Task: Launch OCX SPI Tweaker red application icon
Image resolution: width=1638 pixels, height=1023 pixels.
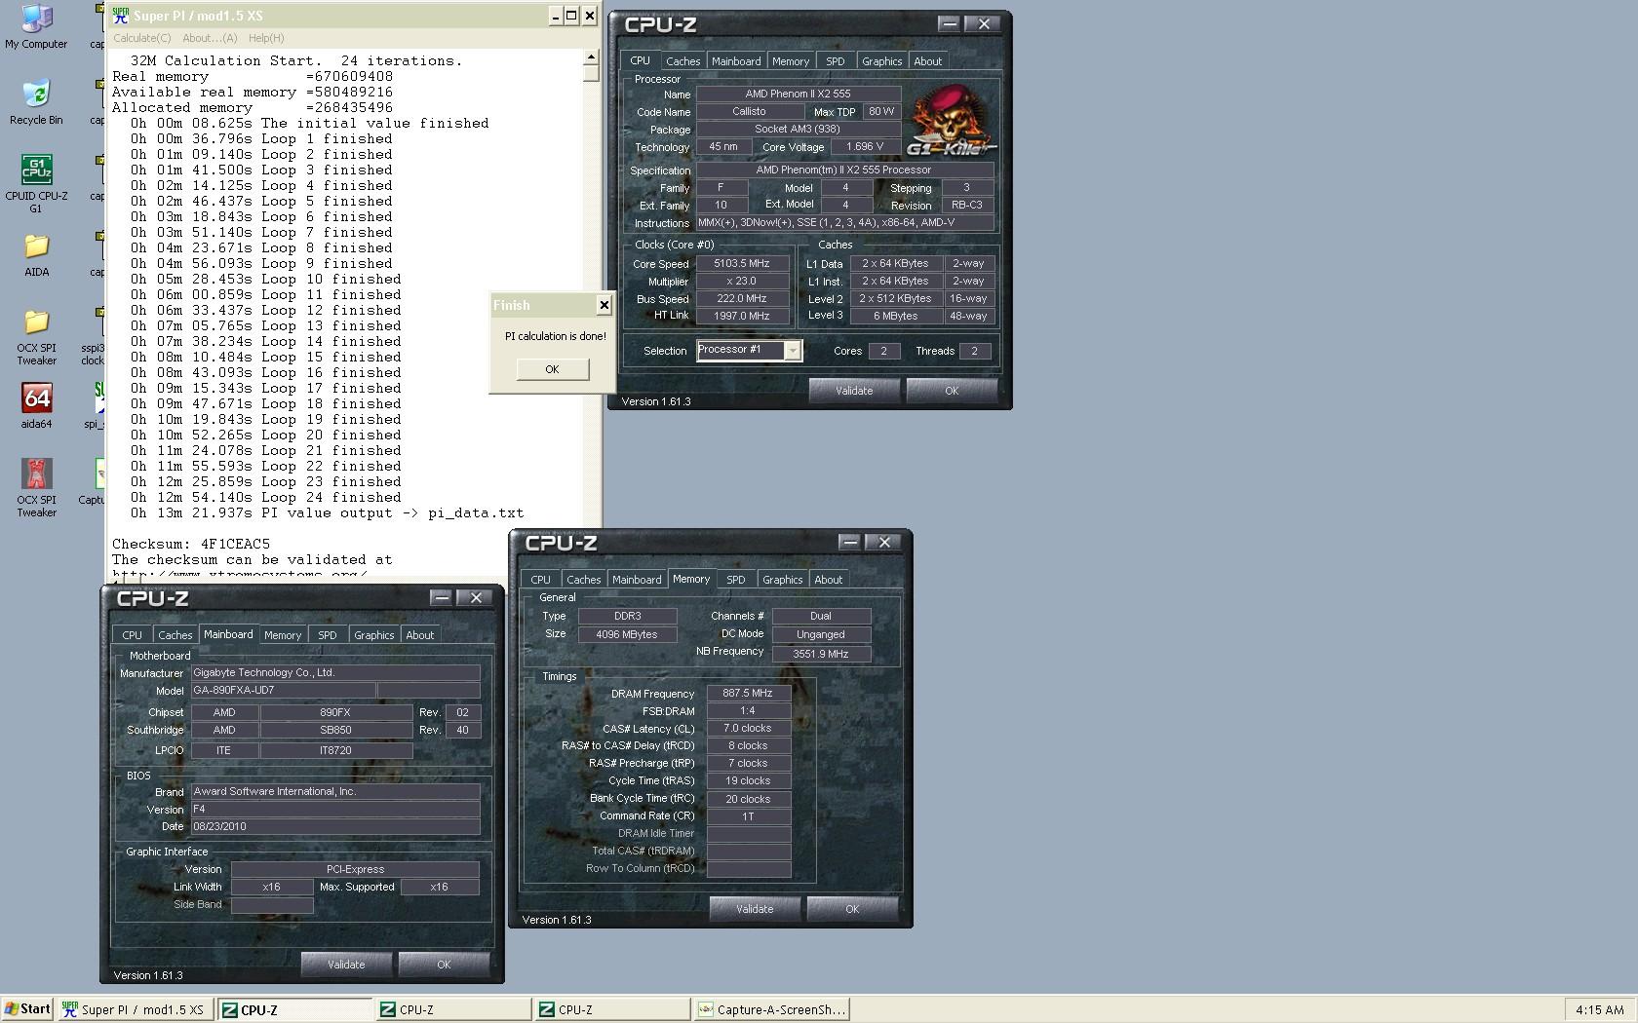Action: coord(36,488)
